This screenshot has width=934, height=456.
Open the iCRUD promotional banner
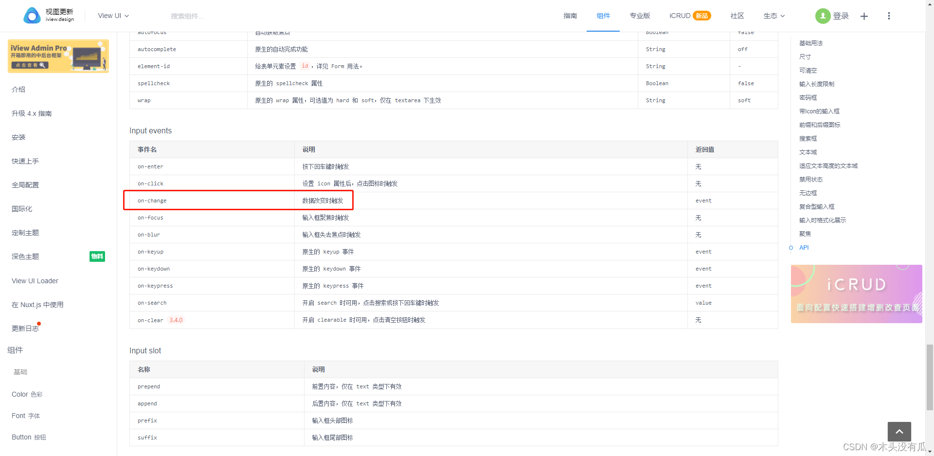(856, 293)
